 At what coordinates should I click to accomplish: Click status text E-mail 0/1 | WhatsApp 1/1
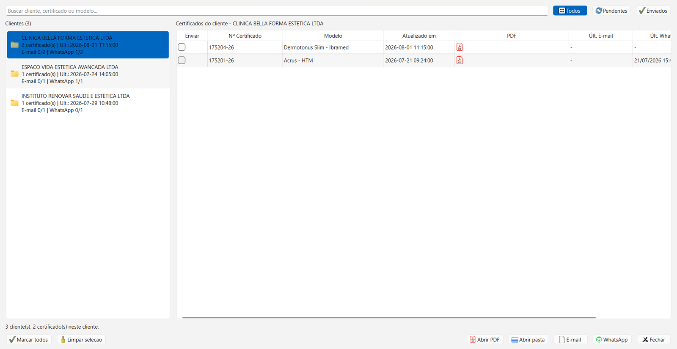(52, 81)
